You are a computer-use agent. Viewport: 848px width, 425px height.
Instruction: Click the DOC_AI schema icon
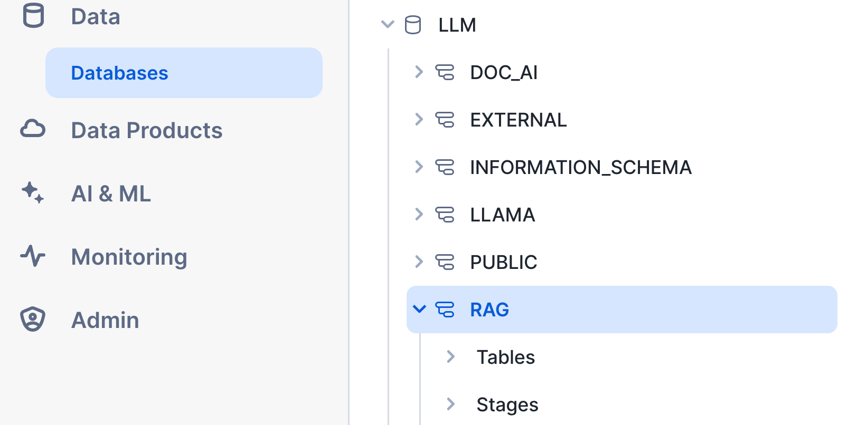pos(445,72)
